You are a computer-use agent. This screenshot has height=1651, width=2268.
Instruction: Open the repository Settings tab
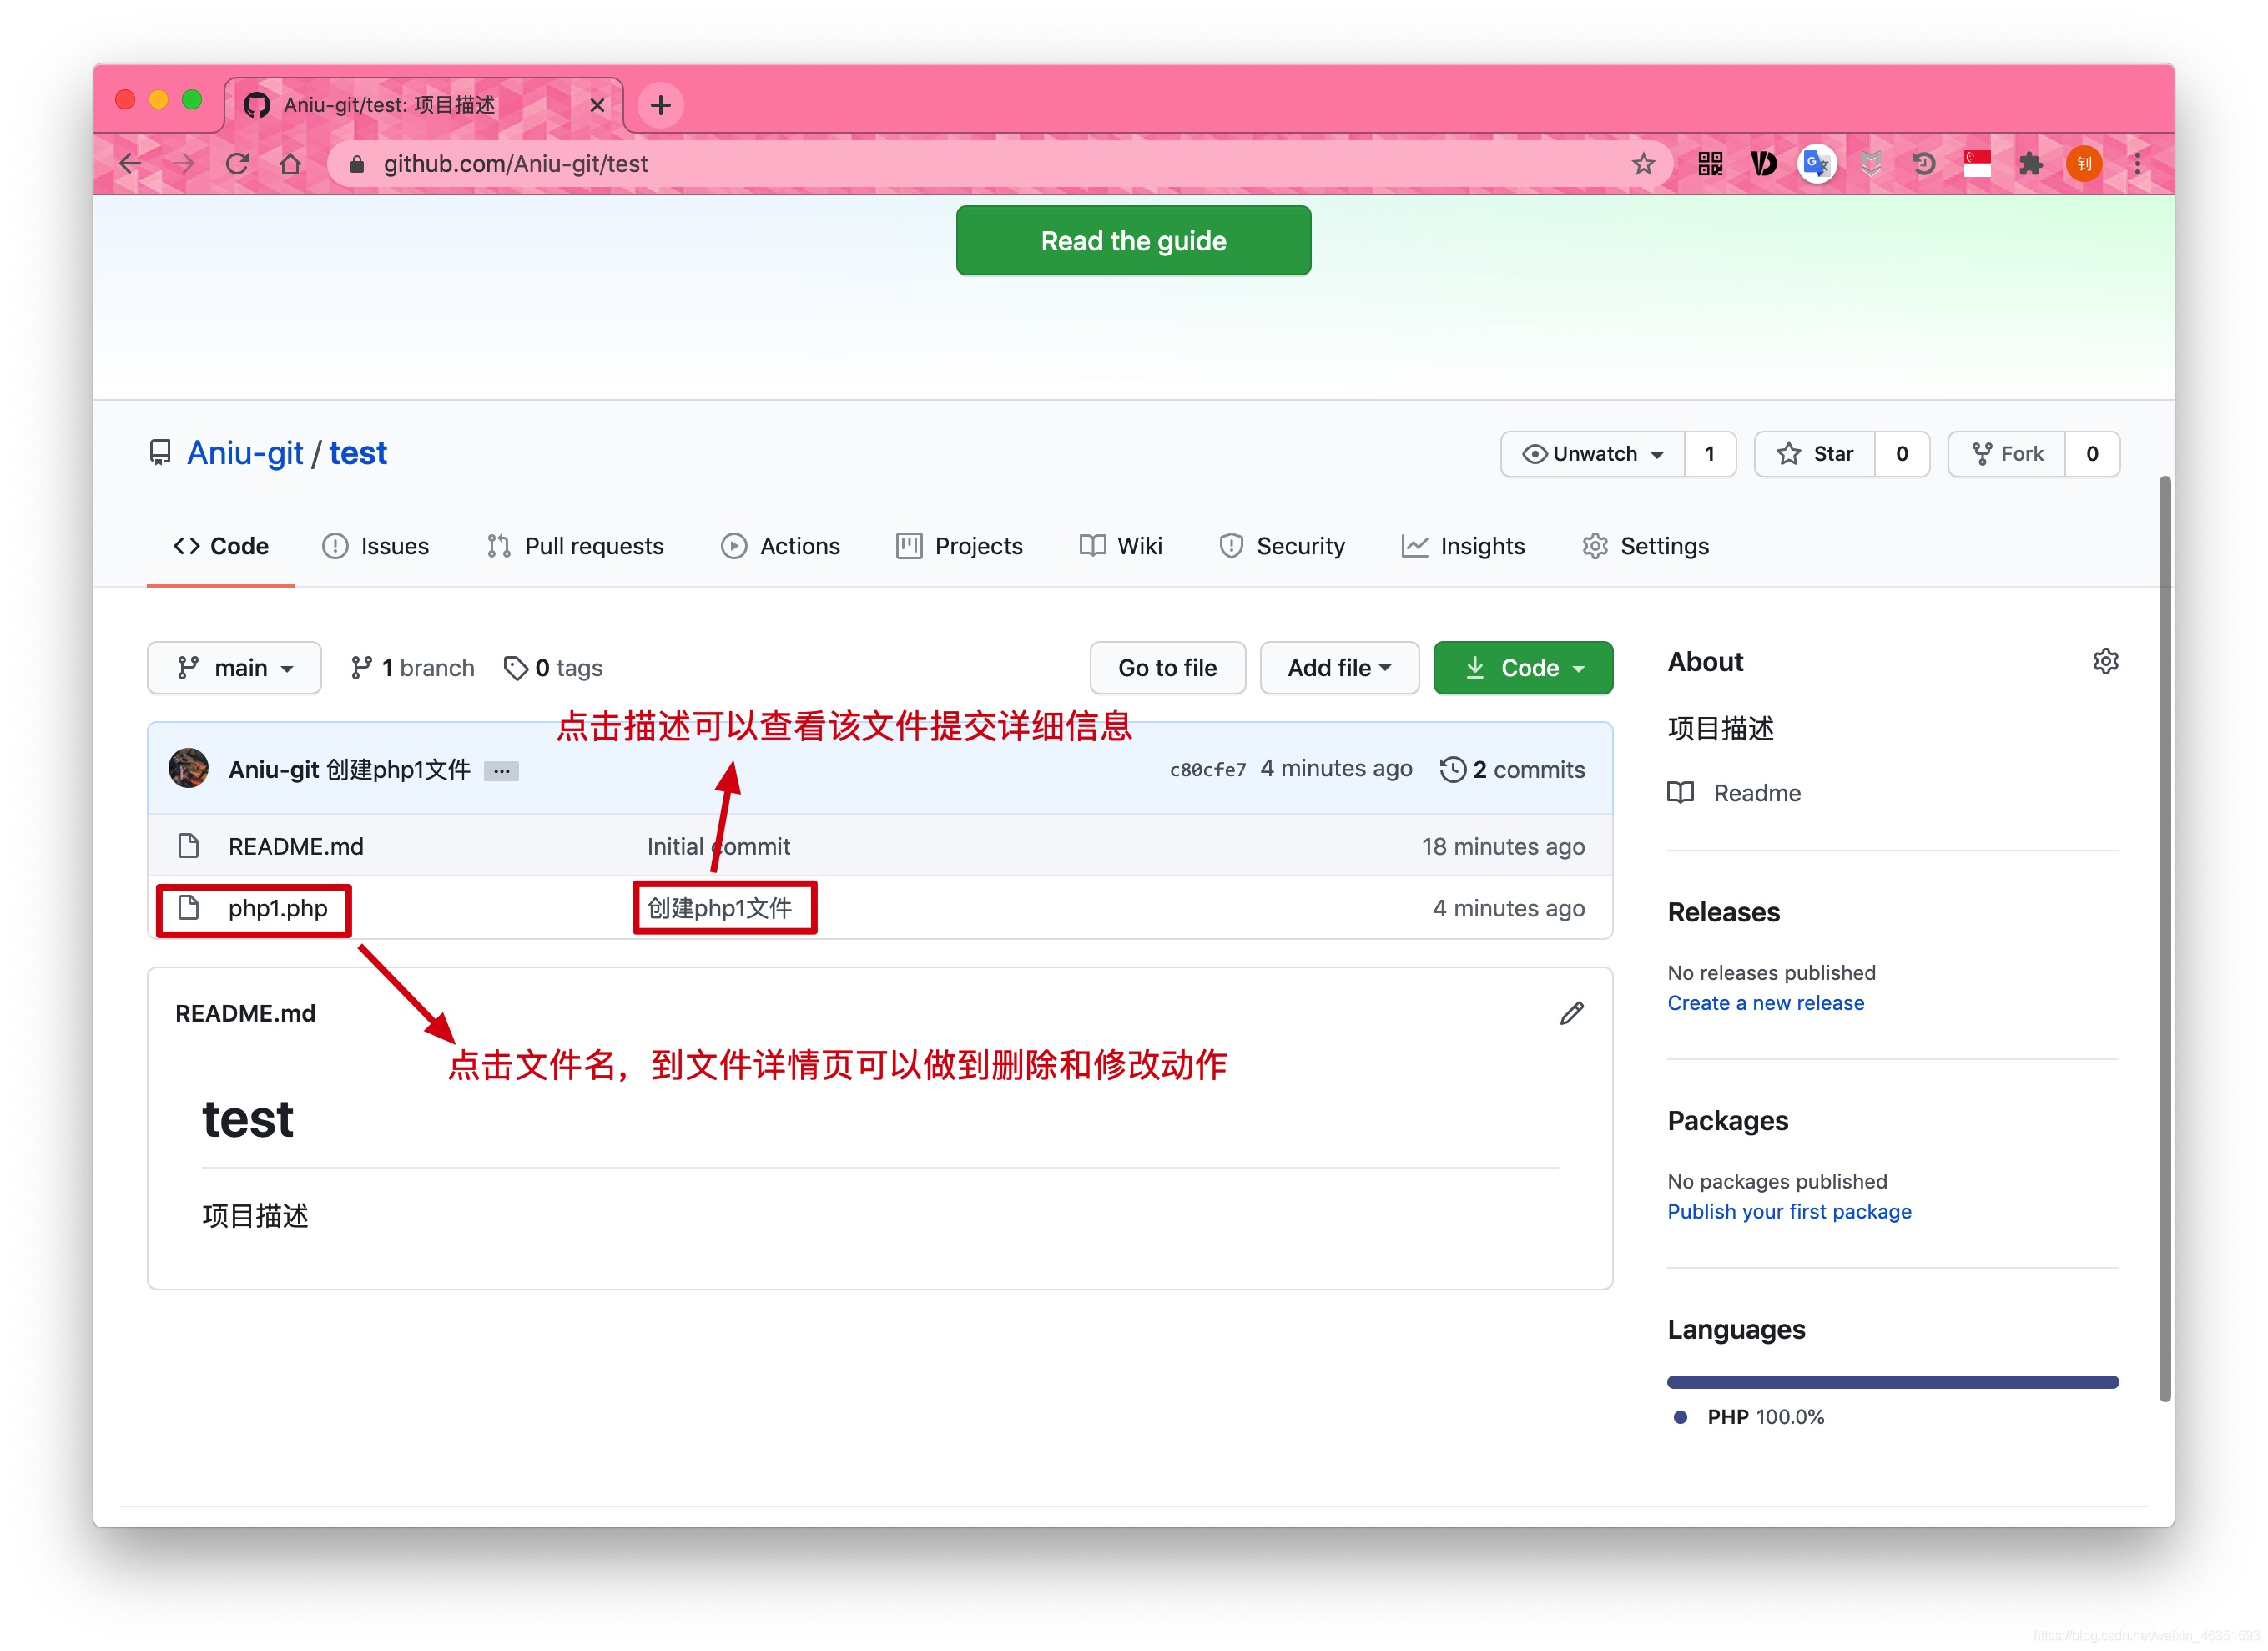pos(1645,546)
